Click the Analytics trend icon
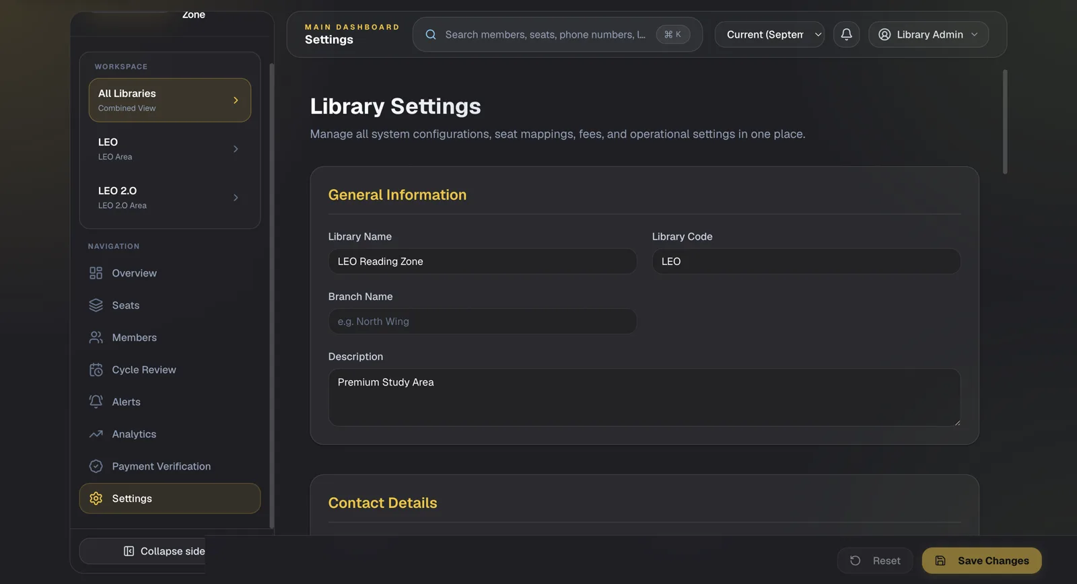This screenshot has width=1077, height=584. click(96, 434)
